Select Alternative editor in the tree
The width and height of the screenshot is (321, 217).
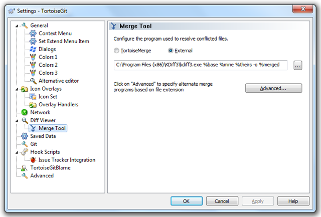pos(59,81)
